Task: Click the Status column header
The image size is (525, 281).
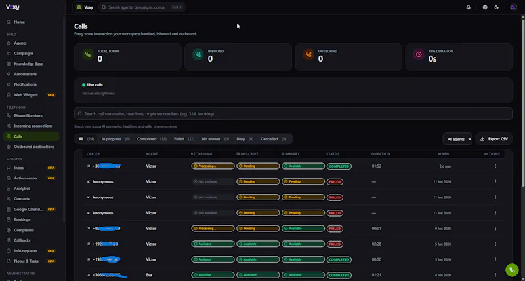Action: [x=333, y=154]
